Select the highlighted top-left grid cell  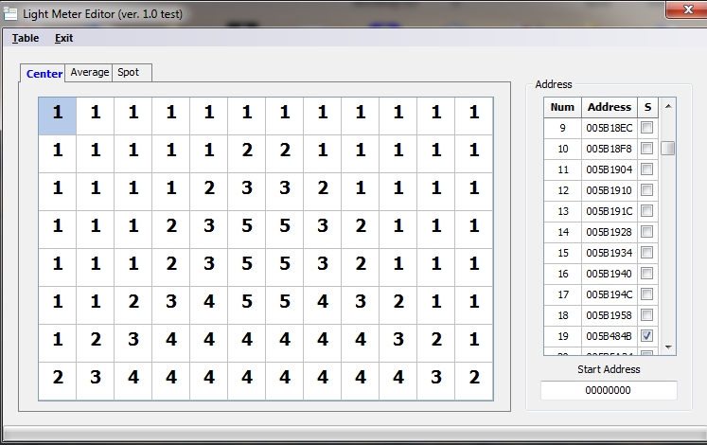(x=58, y=116)
